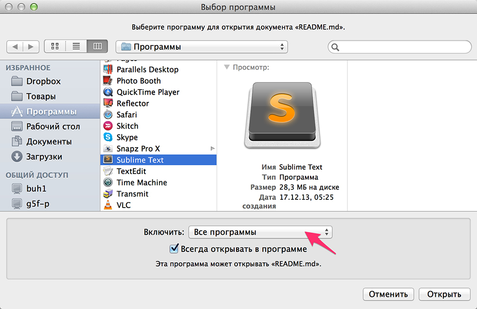477x309 pixels.
Task: Select QuickTime Player in the list
Action: click(159, 92)
